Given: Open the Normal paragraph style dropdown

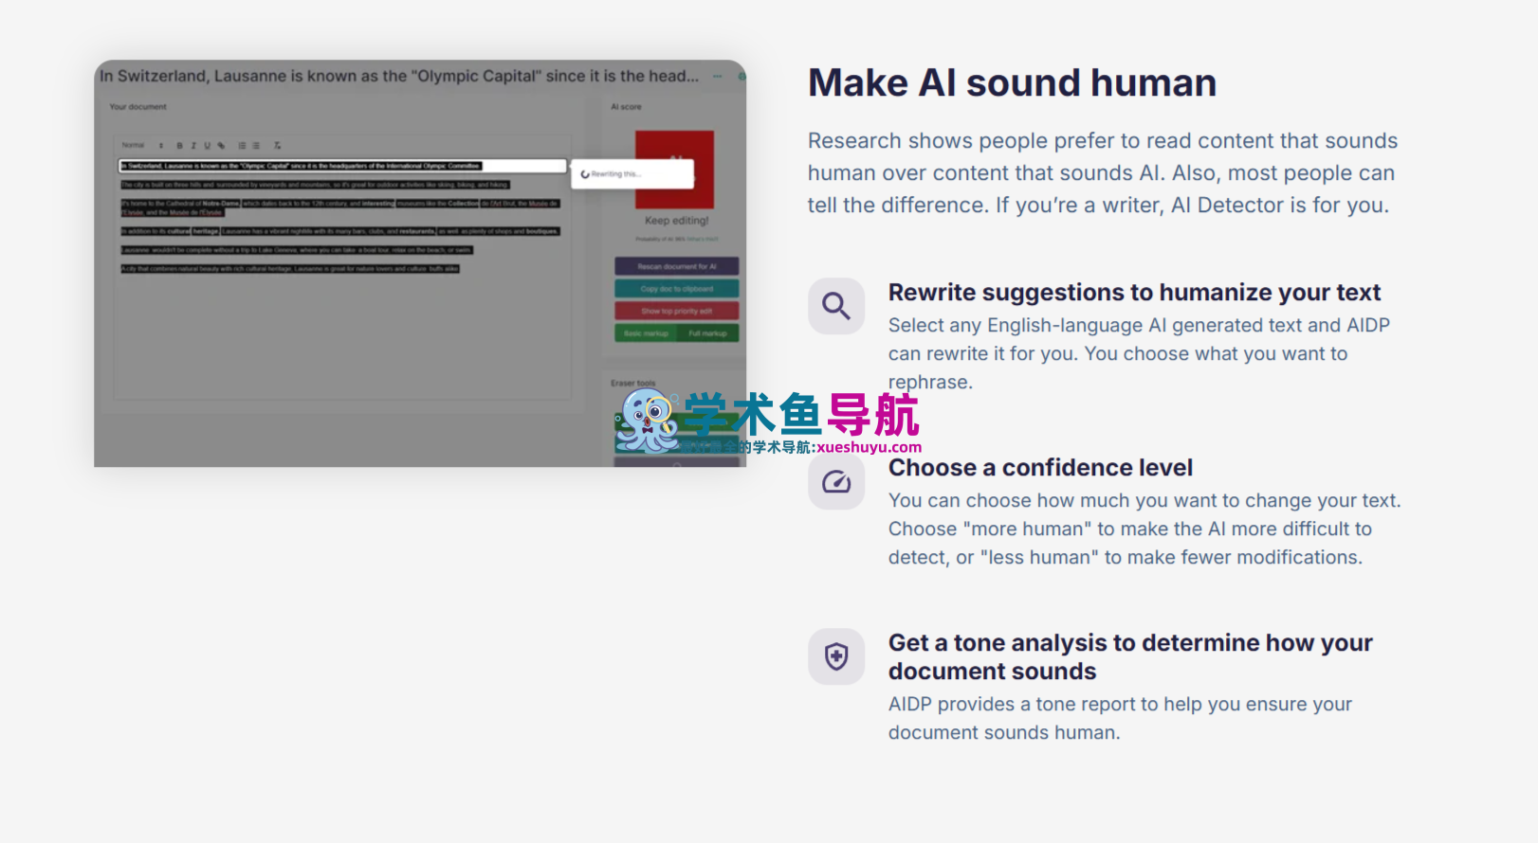Looking at the screenshot, I should click(x=141, y=145).
